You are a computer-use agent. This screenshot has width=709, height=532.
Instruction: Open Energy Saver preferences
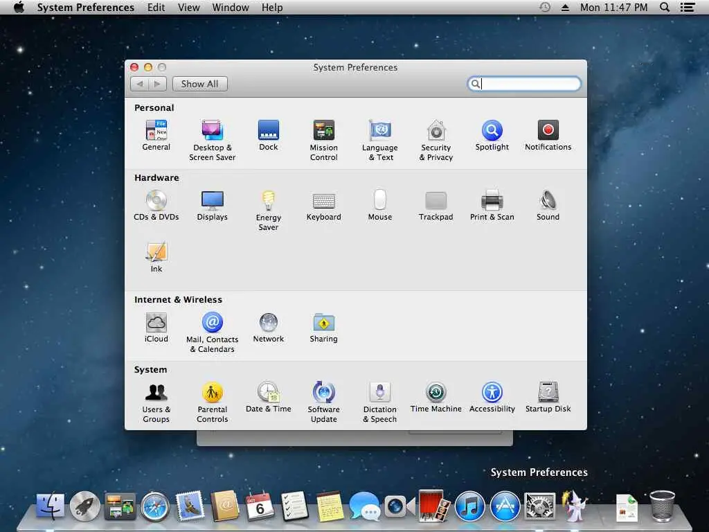coord(268,211)
